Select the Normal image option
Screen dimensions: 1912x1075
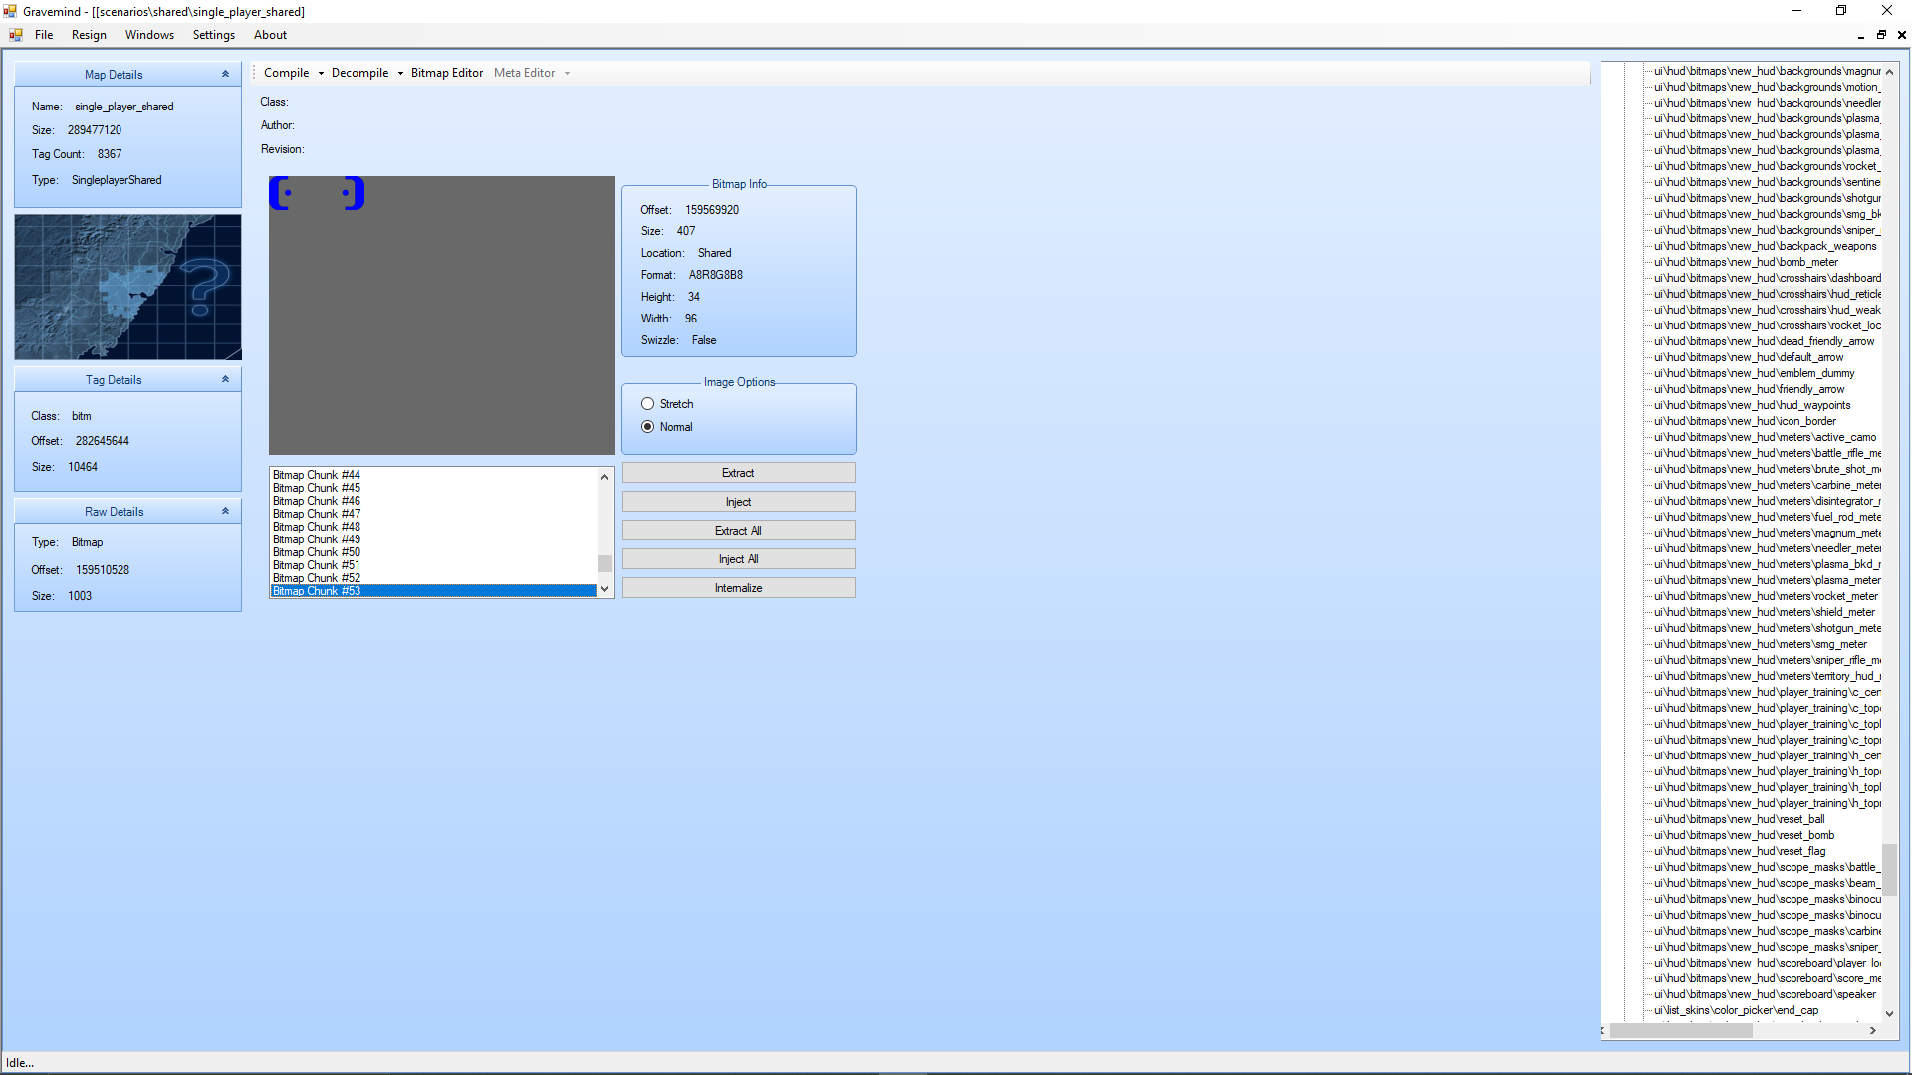648,427
